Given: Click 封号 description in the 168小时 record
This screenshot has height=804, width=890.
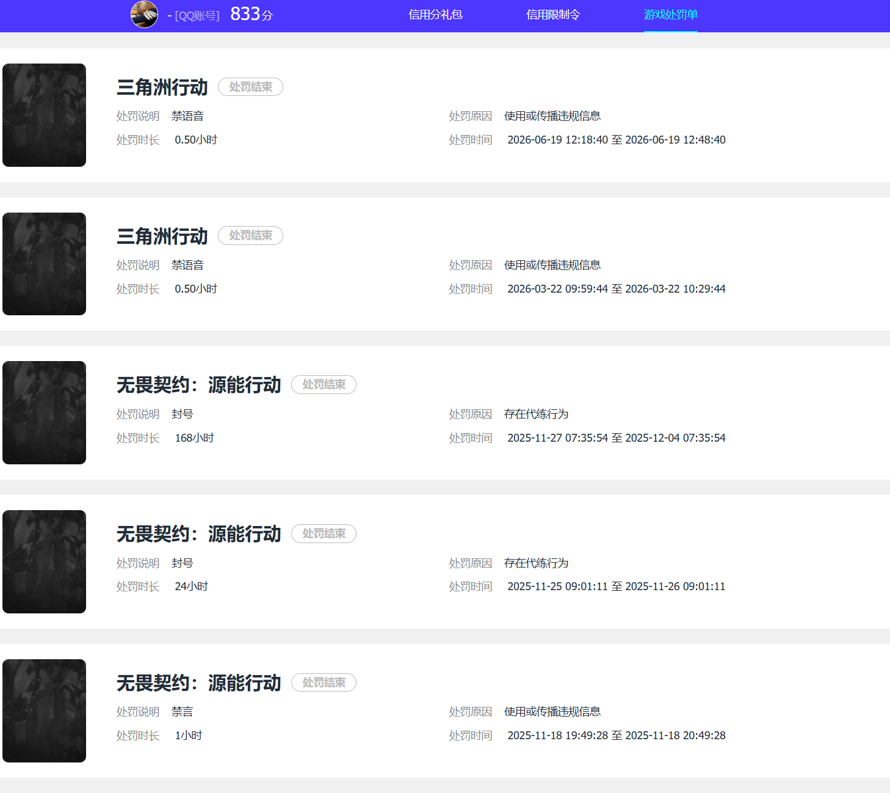Looking at the screenshot, I should pyautogui.click(x=183, y=414).
